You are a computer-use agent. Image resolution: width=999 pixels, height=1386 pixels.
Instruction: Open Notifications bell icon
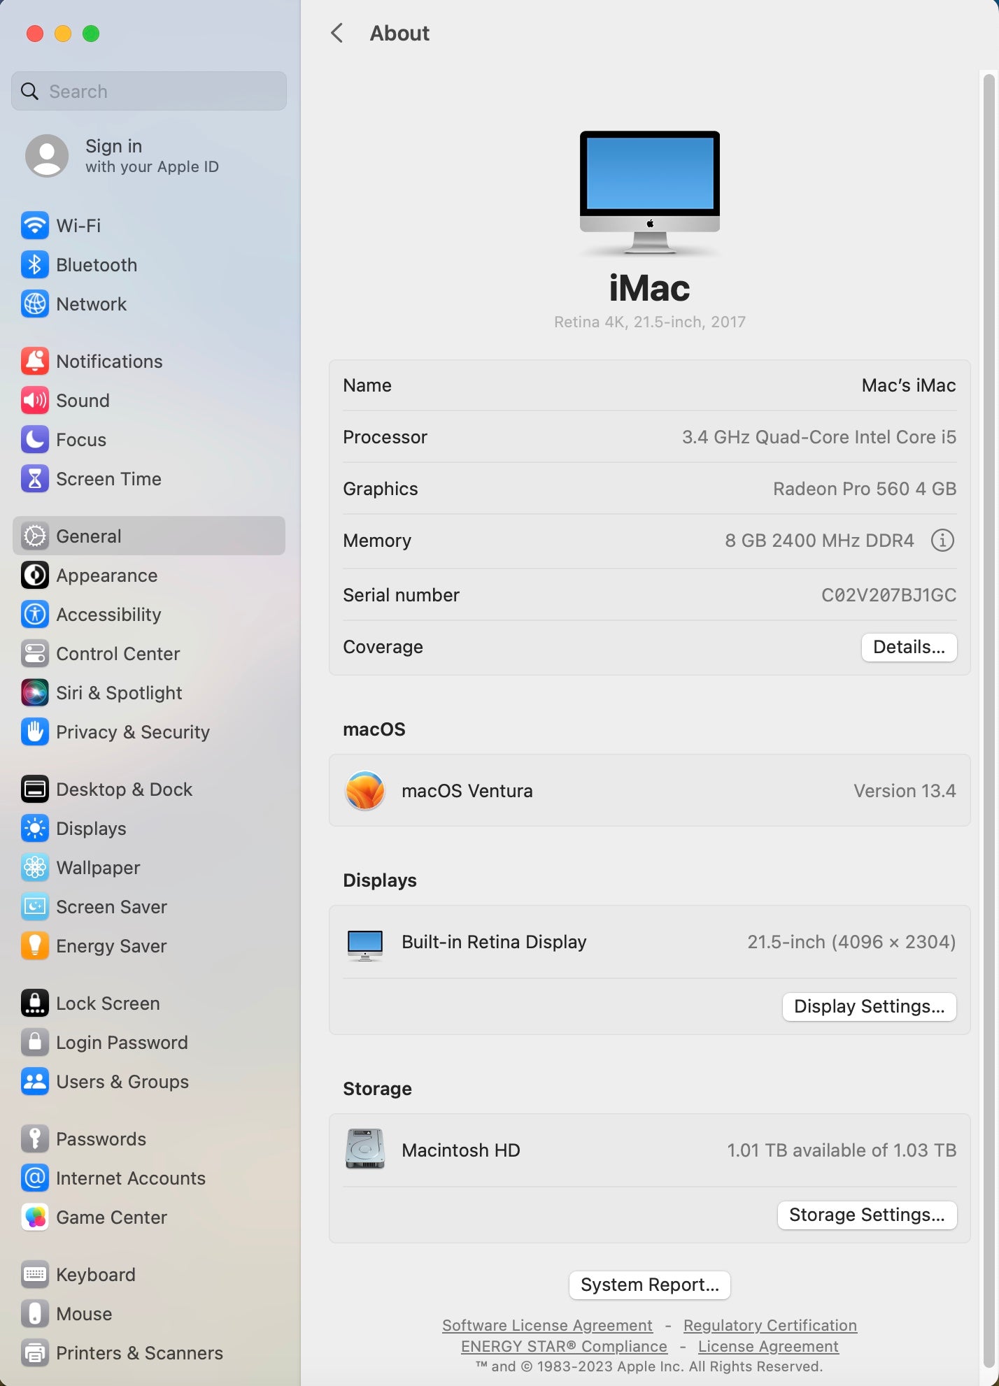35,361
